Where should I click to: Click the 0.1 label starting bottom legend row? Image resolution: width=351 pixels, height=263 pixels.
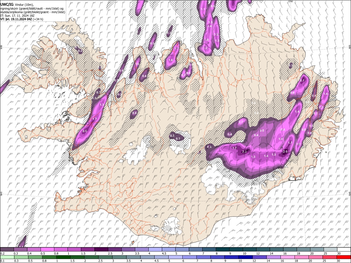[x=2, y=261]
